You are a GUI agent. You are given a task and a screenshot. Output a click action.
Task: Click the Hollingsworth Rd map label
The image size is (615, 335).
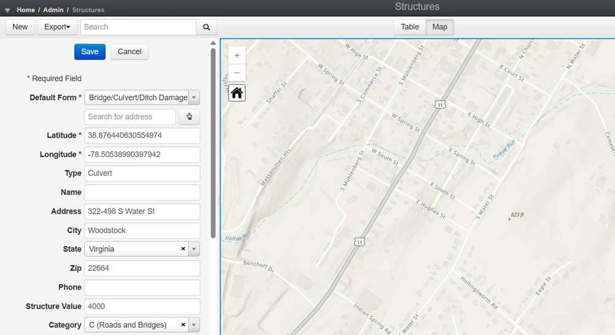[479, 293]
